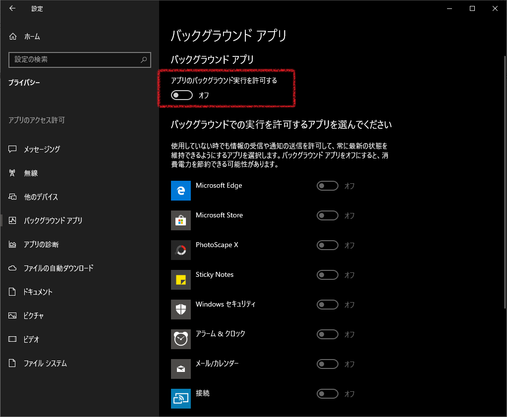Click the Windows セキュリティ shield icon
Image resolution: width=507 pixels, height=417 pixels.
click(181, 310)
